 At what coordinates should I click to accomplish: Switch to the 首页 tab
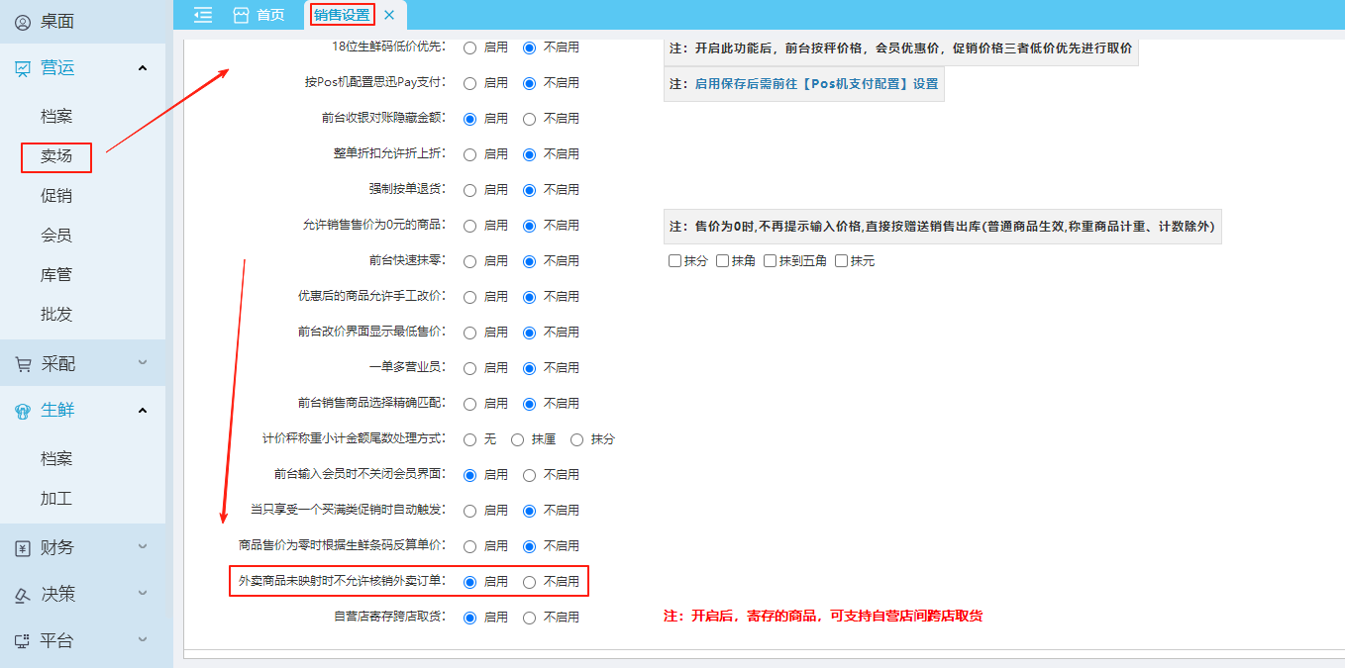pyautogui.click(x=259, y=15)
